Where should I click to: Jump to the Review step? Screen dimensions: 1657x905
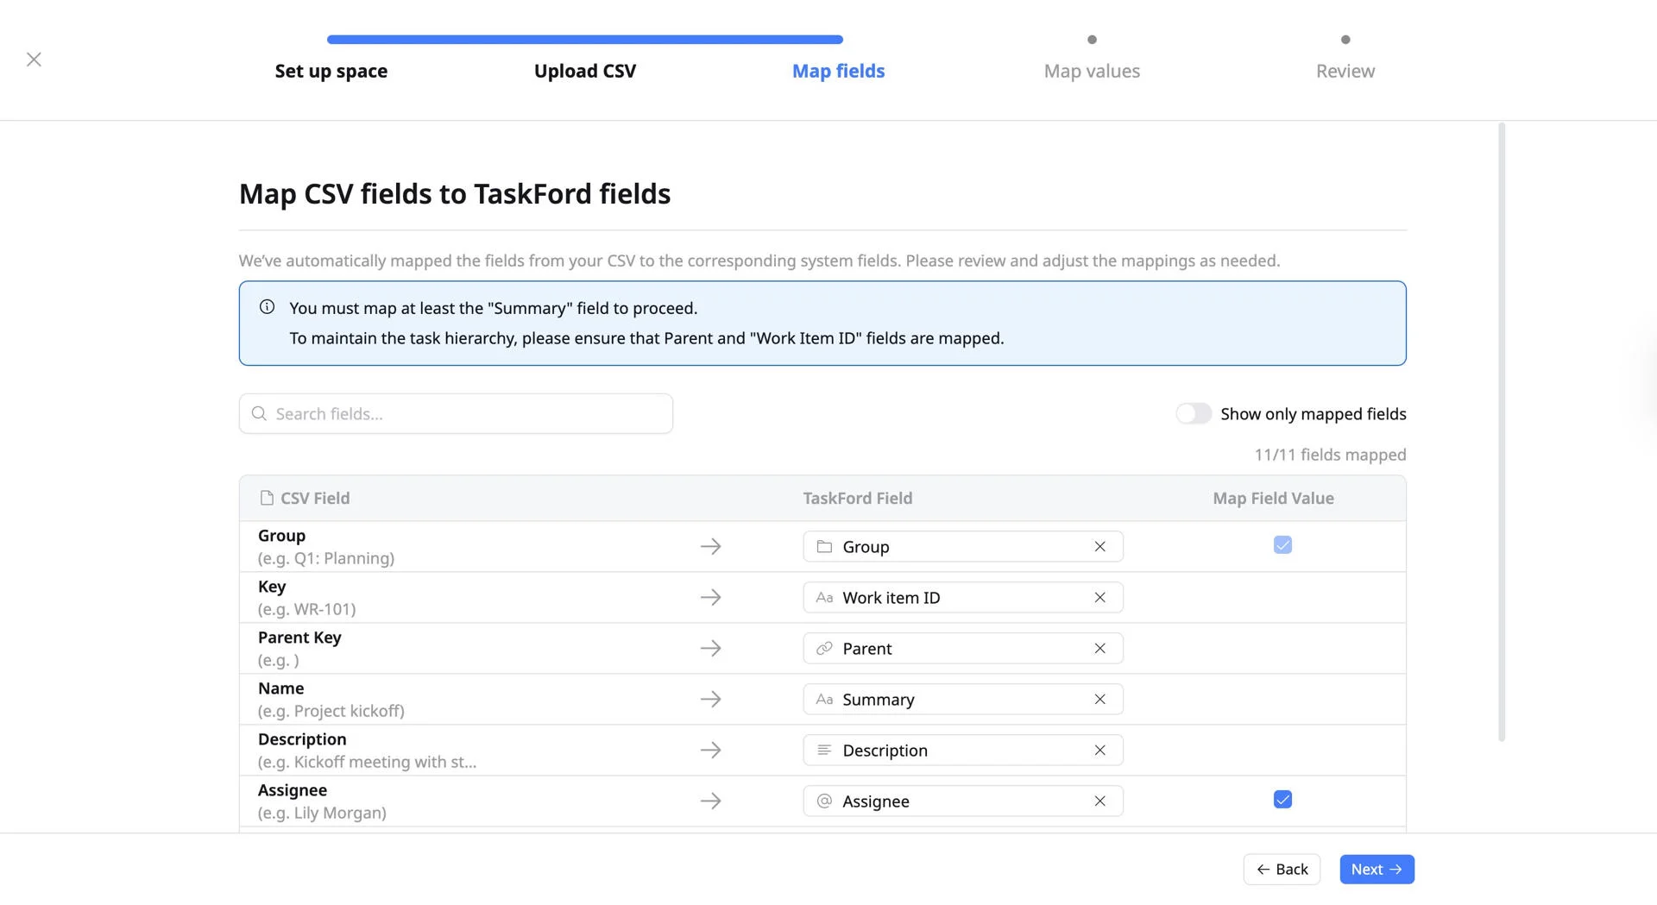tap(1345, 72)
